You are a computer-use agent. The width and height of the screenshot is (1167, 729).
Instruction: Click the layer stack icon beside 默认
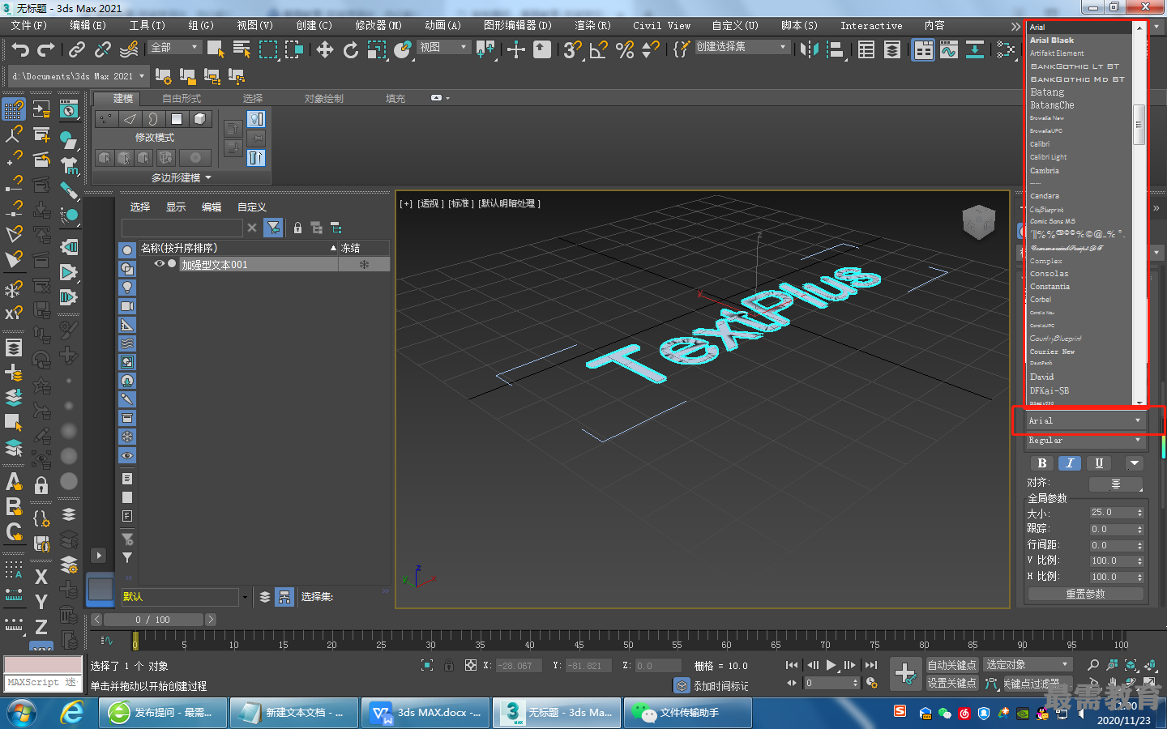(x=264, y=597)
